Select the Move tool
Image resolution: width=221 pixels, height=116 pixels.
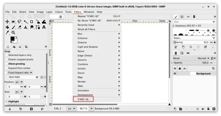(x=7, y=21)
